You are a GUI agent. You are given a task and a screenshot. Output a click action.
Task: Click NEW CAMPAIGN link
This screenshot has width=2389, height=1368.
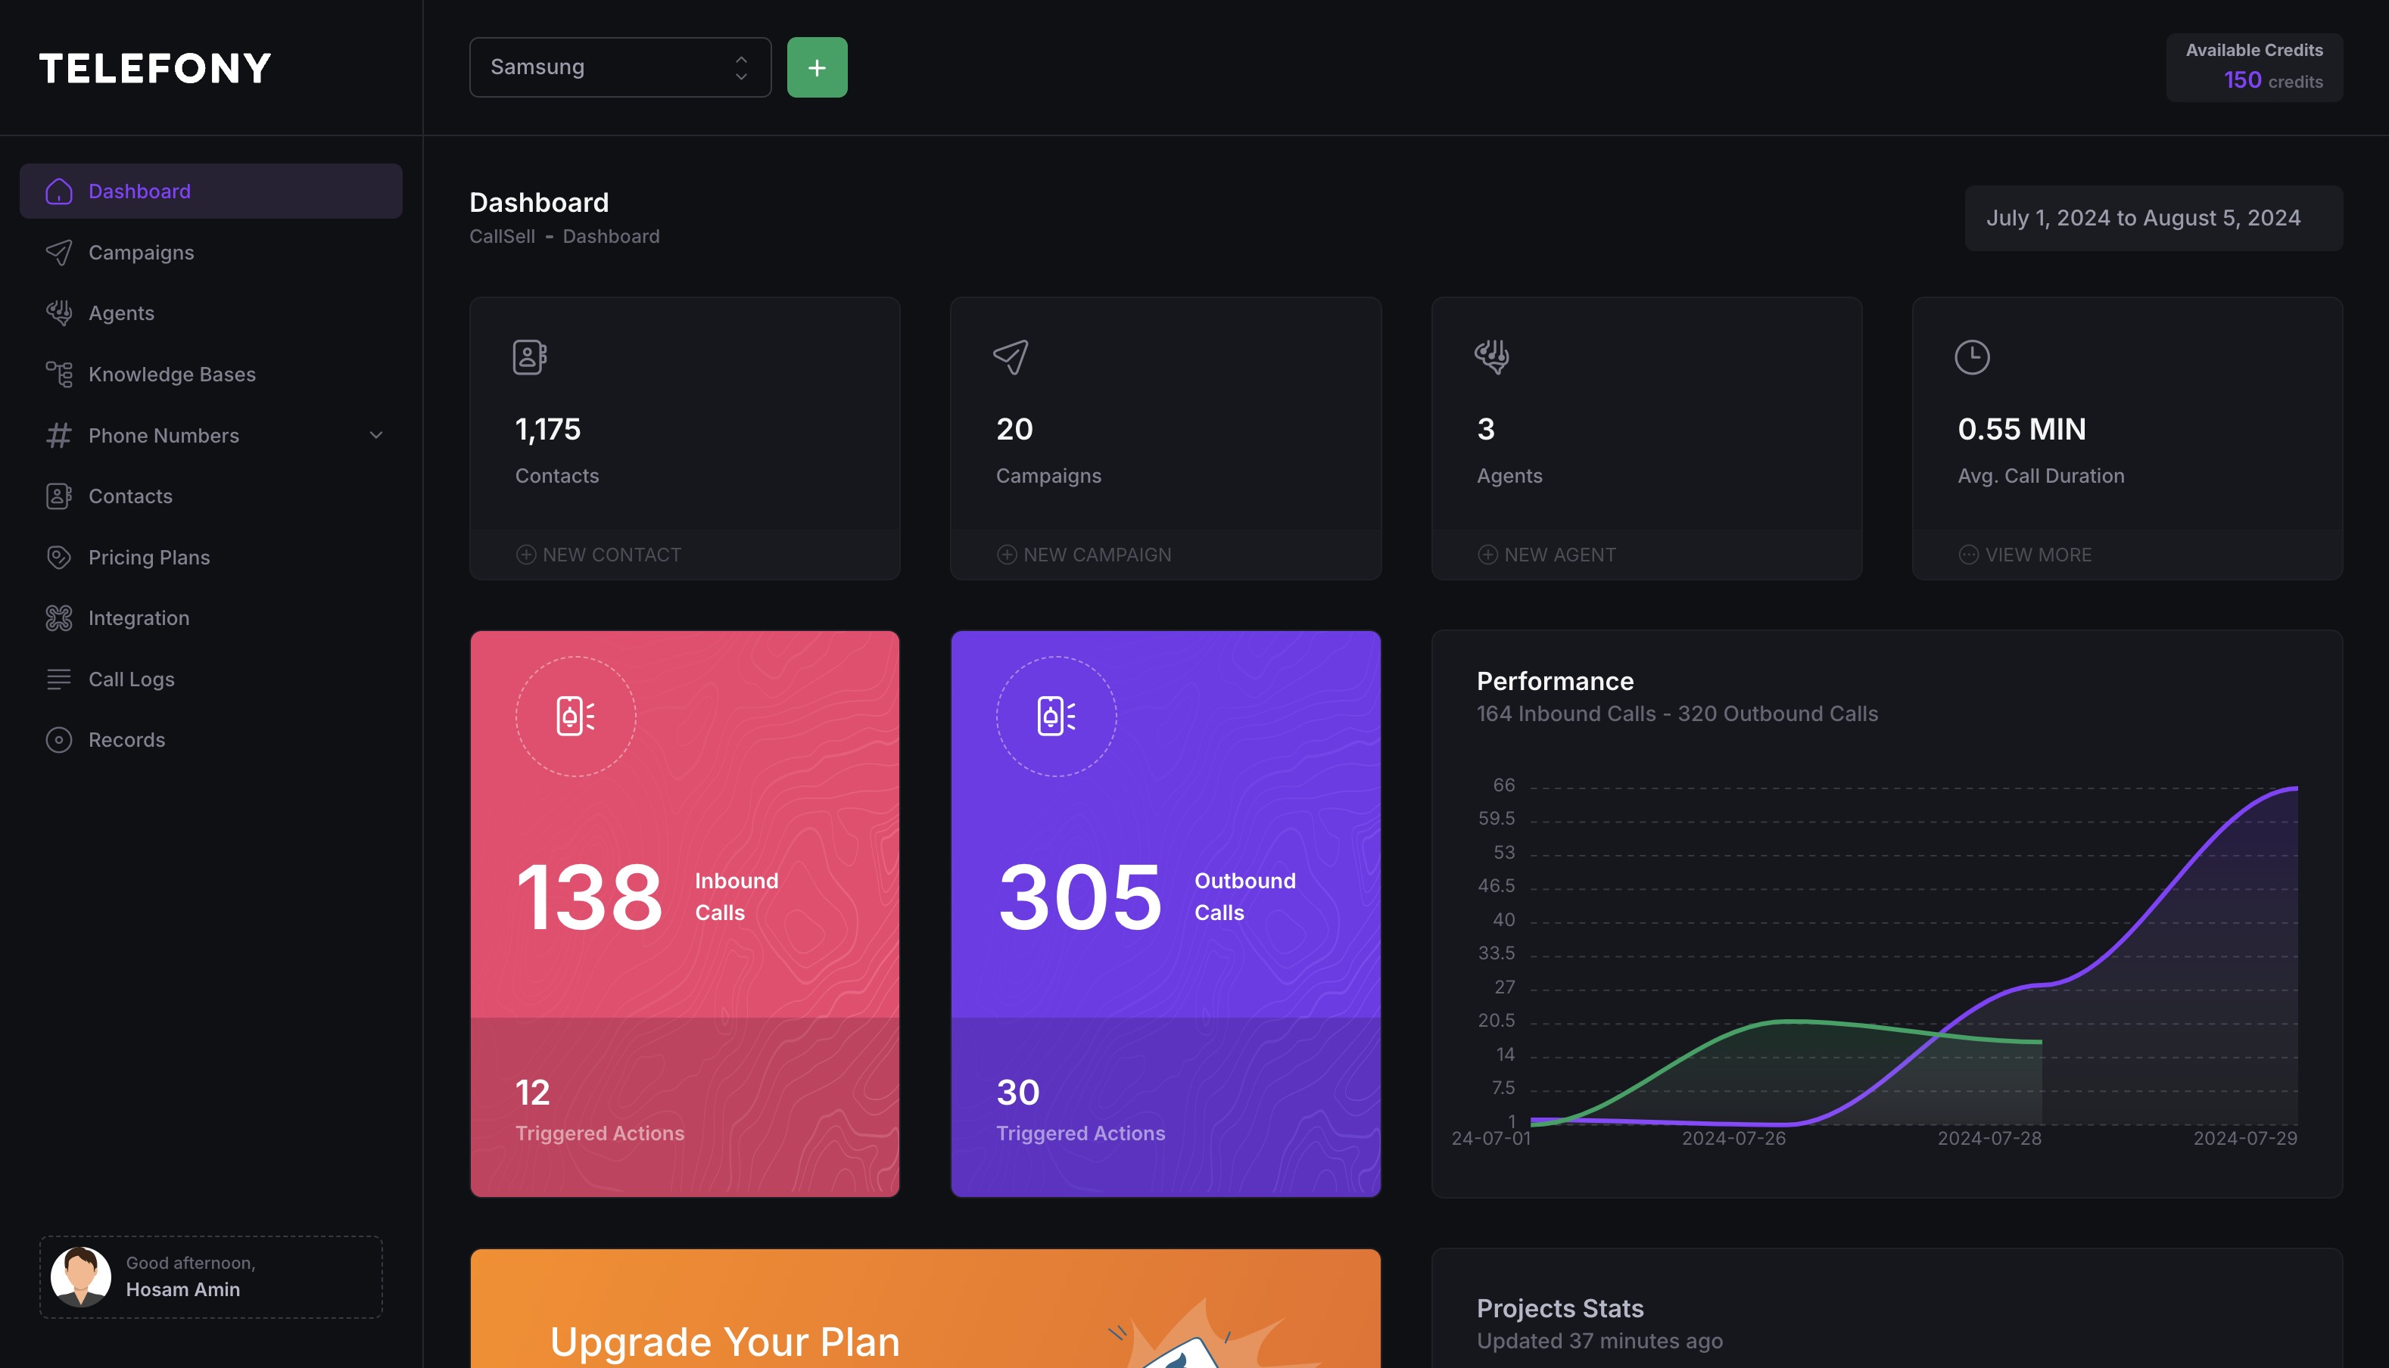[1085, 555]
